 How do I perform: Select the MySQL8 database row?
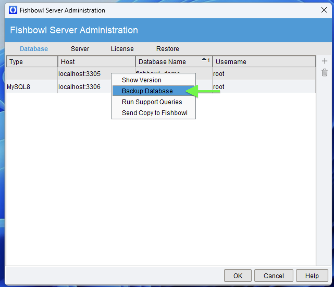pyautogui.click(x=31, y=86)
